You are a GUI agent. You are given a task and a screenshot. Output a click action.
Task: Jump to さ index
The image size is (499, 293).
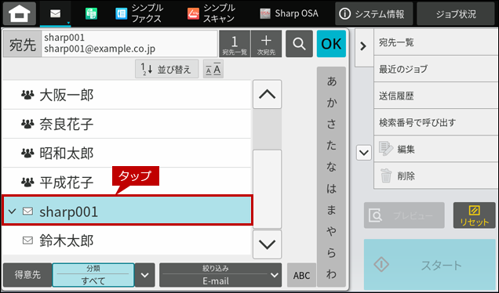(331, 124)
